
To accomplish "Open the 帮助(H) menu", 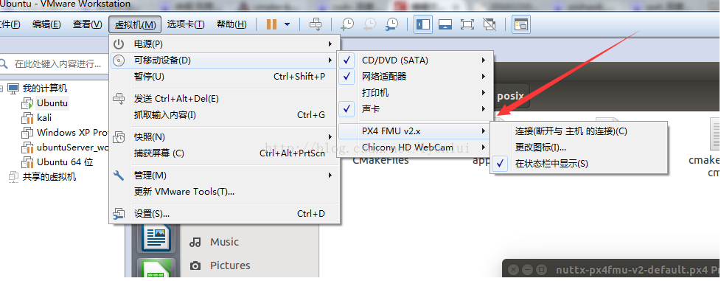I will point(231,24).
